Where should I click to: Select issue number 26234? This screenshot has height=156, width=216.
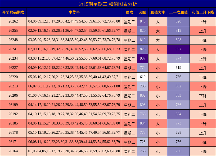(x=13, y=59)
